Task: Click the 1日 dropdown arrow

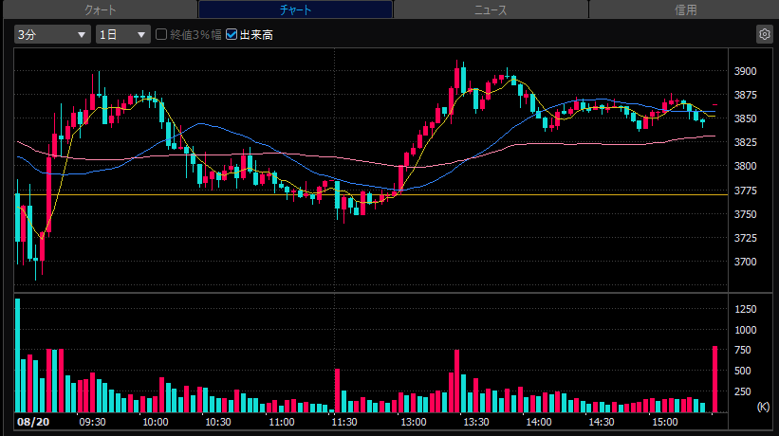Action: tap(141, 35)
